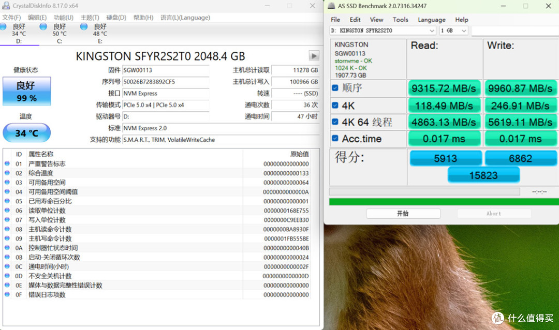Click the standard field NVM Express 2.0
Screen dimensions: 559x330
(220, 128)
